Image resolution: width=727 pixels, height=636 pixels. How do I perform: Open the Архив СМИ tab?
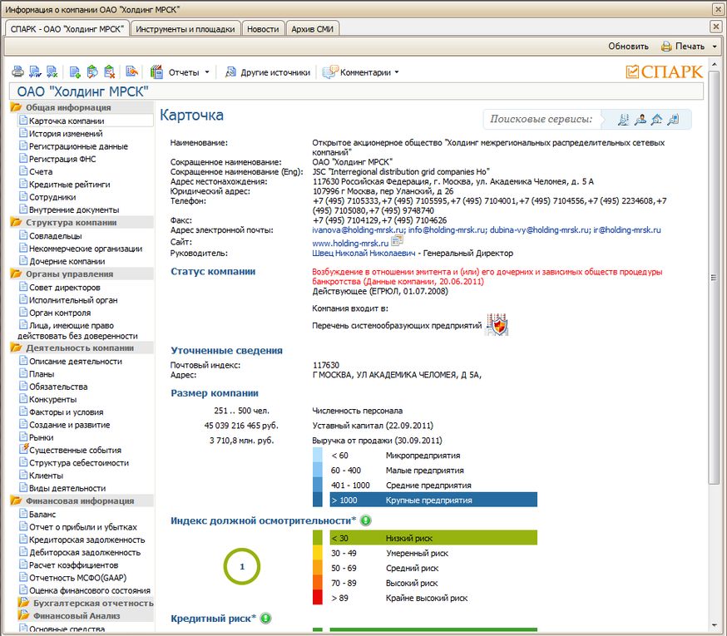click(312, 29)
